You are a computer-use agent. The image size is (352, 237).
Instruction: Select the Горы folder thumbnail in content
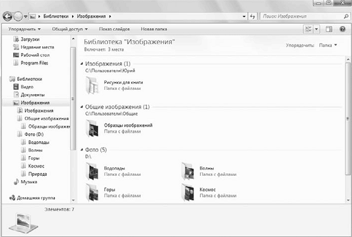pyautogui.click(x=92, y=192)
